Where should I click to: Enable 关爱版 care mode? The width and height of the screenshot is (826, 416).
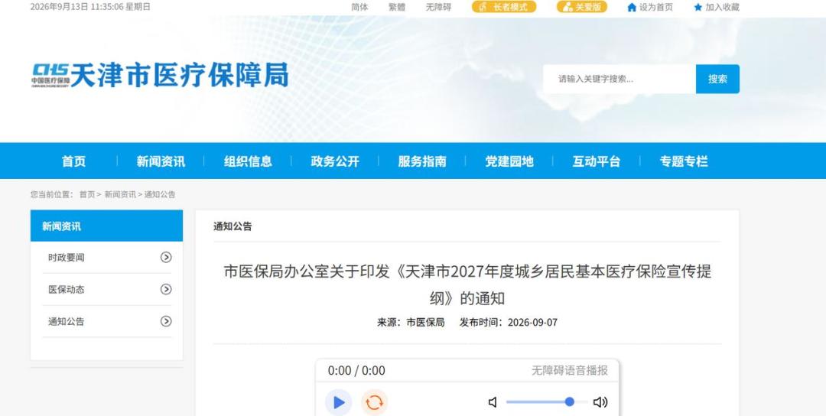[581, 7]
